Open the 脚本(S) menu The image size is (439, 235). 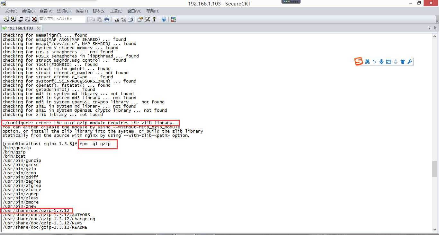[99, 11]
